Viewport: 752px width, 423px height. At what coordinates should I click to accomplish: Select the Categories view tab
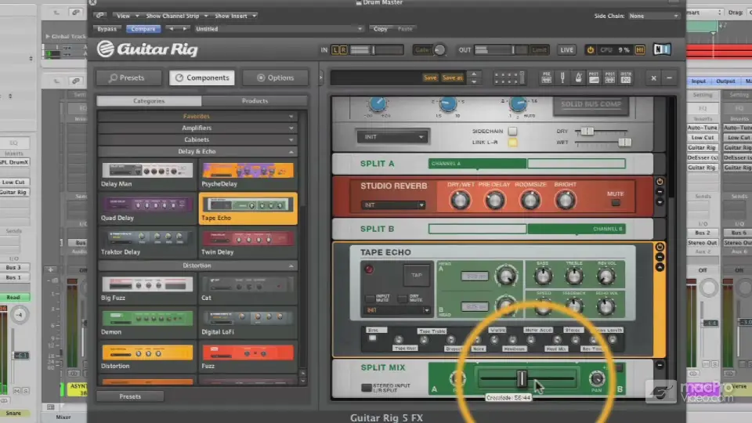point(149,101)
